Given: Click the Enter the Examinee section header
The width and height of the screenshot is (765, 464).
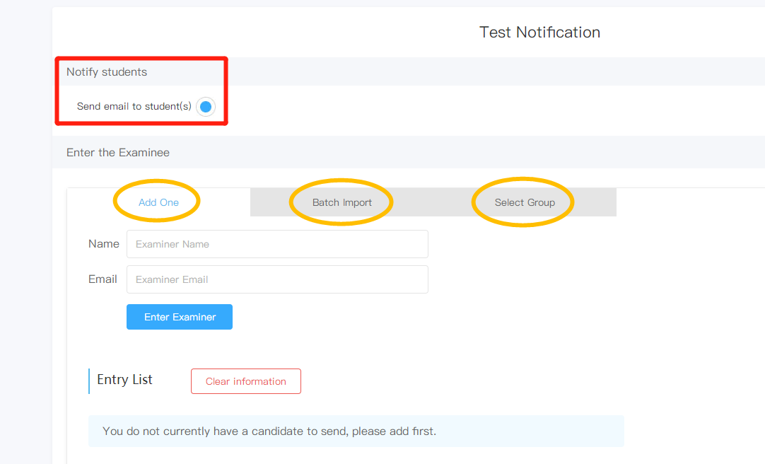Looking at the screenshot, I should tap(118, 152).
